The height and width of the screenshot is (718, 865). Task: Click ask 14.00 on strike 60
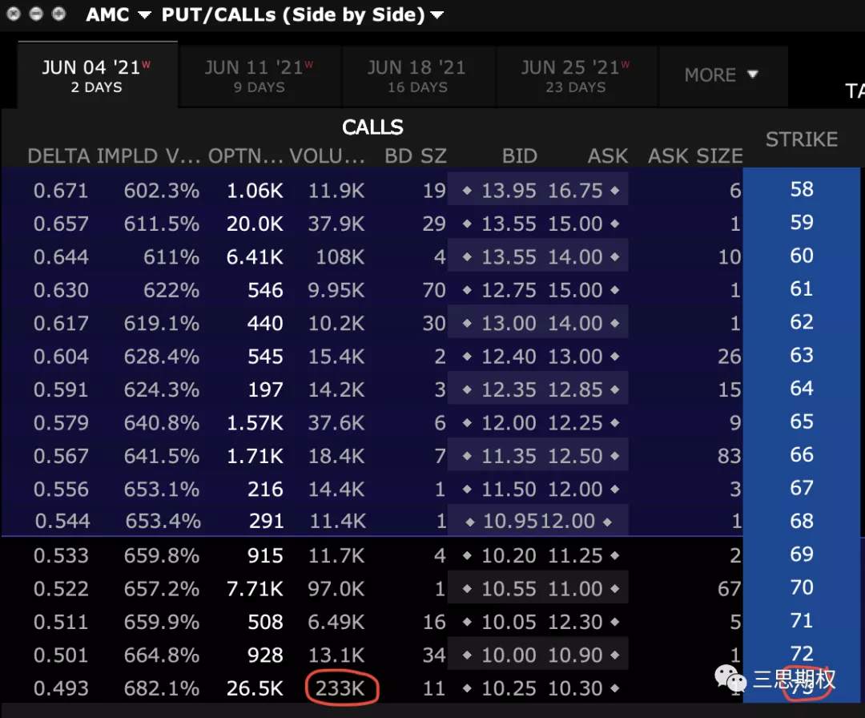(575, 256)
